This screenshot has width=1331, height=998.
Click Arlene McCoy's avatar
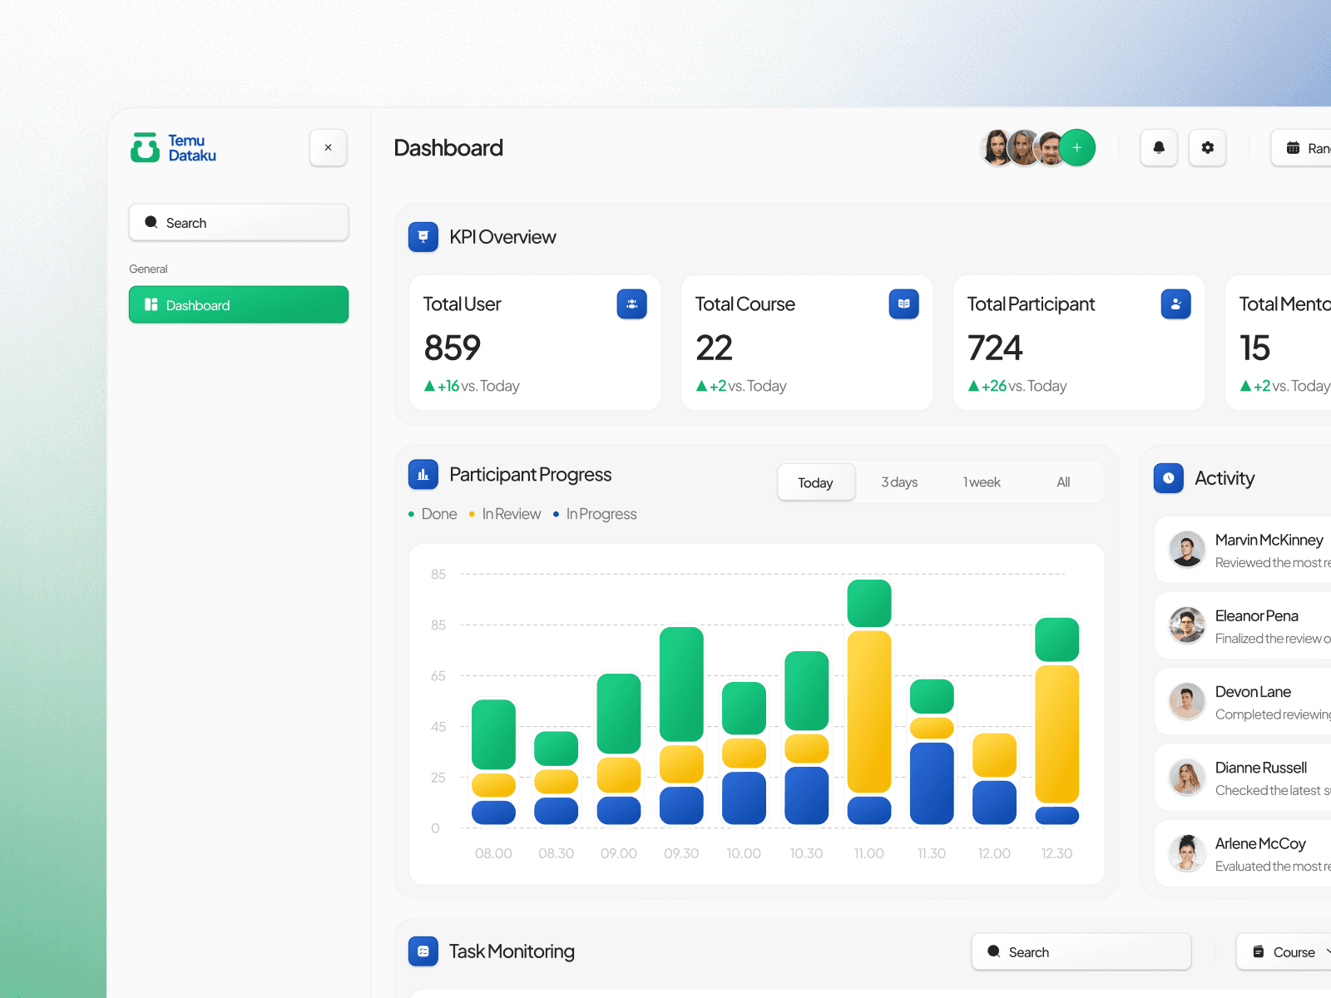point(1187,853)
